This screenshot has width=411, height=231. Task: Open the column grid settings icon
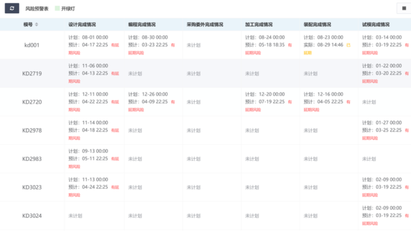click(403, 9)
